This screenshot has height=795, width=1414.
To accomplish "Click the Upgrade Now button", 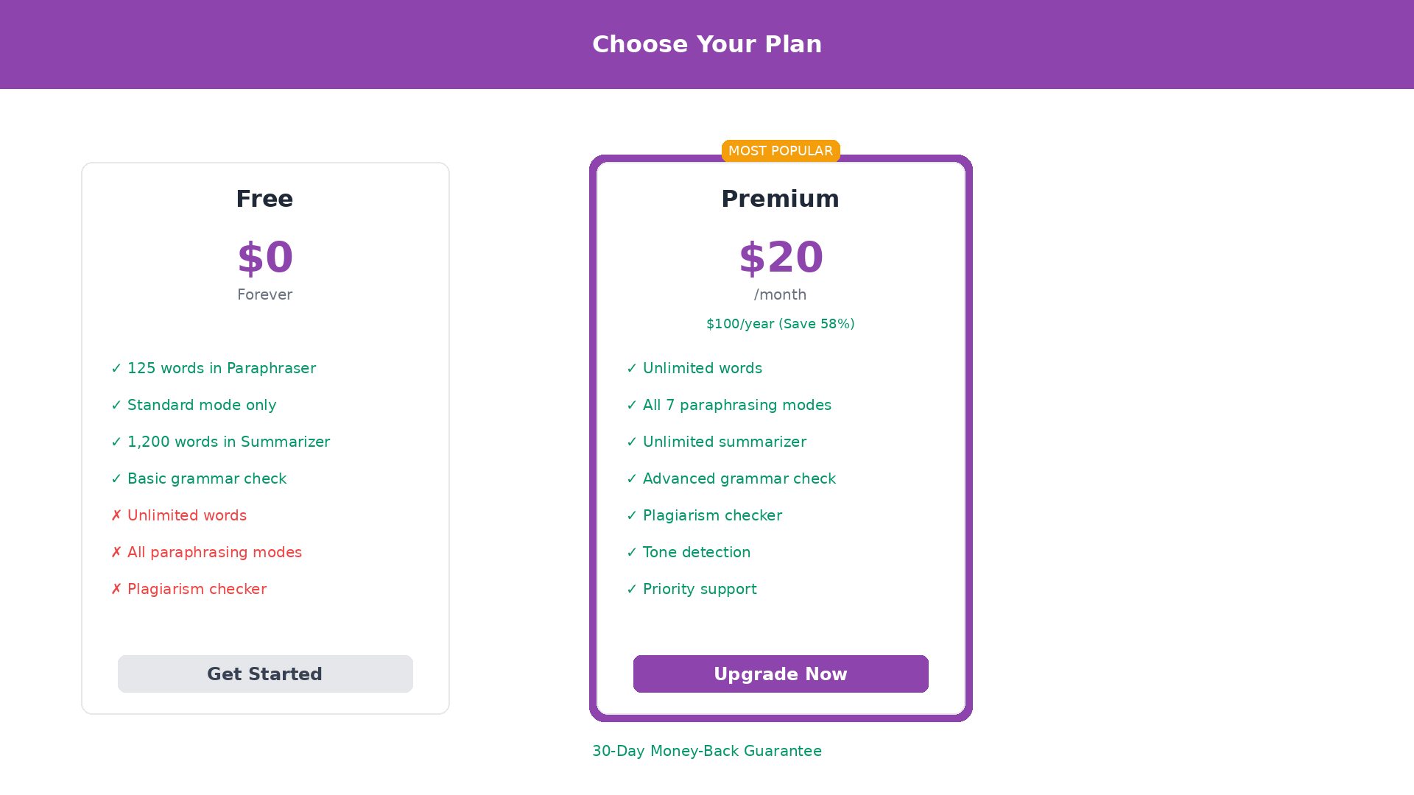I will [x=781, y=674].
